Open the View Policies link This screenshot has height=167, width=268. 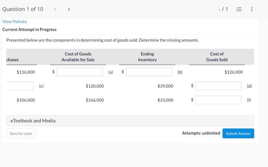click(15, 22)
